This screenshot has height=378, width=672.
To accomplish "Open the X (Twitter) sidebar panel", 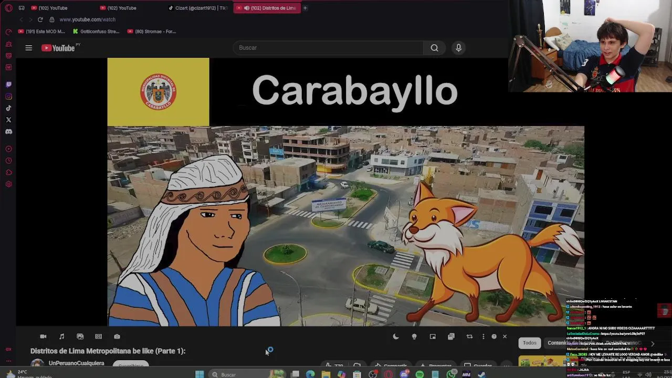I will click(x=8, y=120).
